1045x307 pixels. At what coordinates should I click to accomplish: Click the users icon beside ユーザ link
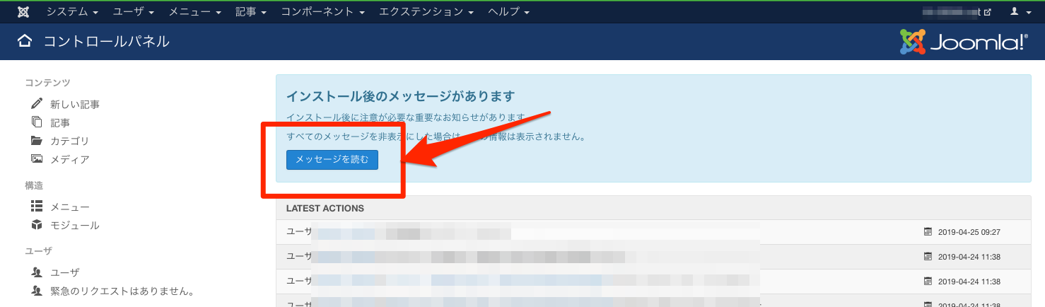37,272
